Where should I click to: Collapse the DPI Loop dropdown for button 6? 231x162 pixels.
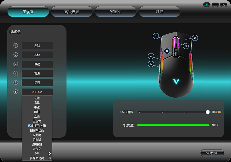tap(37, 92)
